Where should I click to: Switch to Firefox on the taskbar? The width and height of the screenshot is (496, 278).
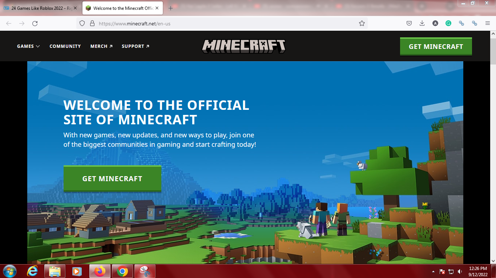[100, 271]
